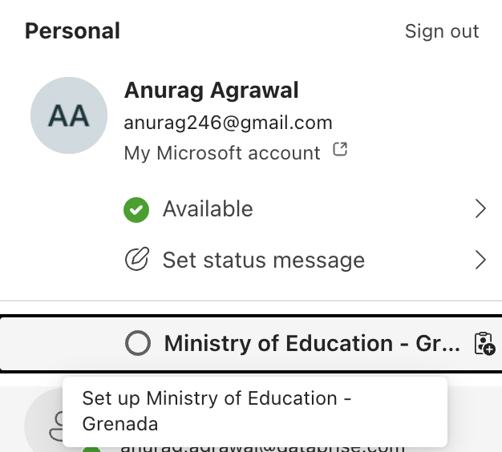Expand the Available row chevron
This screenshot has width=502, height=452.
click(480, 209)
